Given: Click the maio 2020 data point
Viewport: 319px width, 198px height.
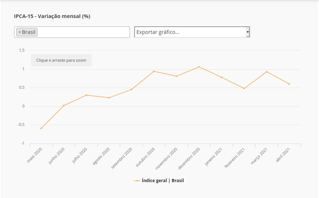Looking at the screenshot, I should point(41,128).
